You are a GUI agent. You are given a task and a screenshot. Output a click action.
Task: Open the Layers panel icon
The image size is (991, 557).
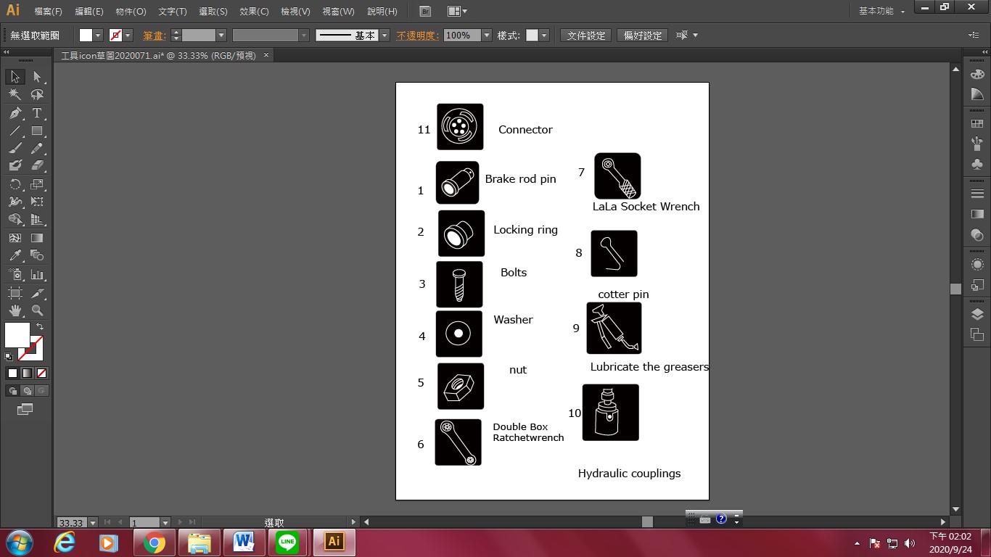(x=977, y=314)
